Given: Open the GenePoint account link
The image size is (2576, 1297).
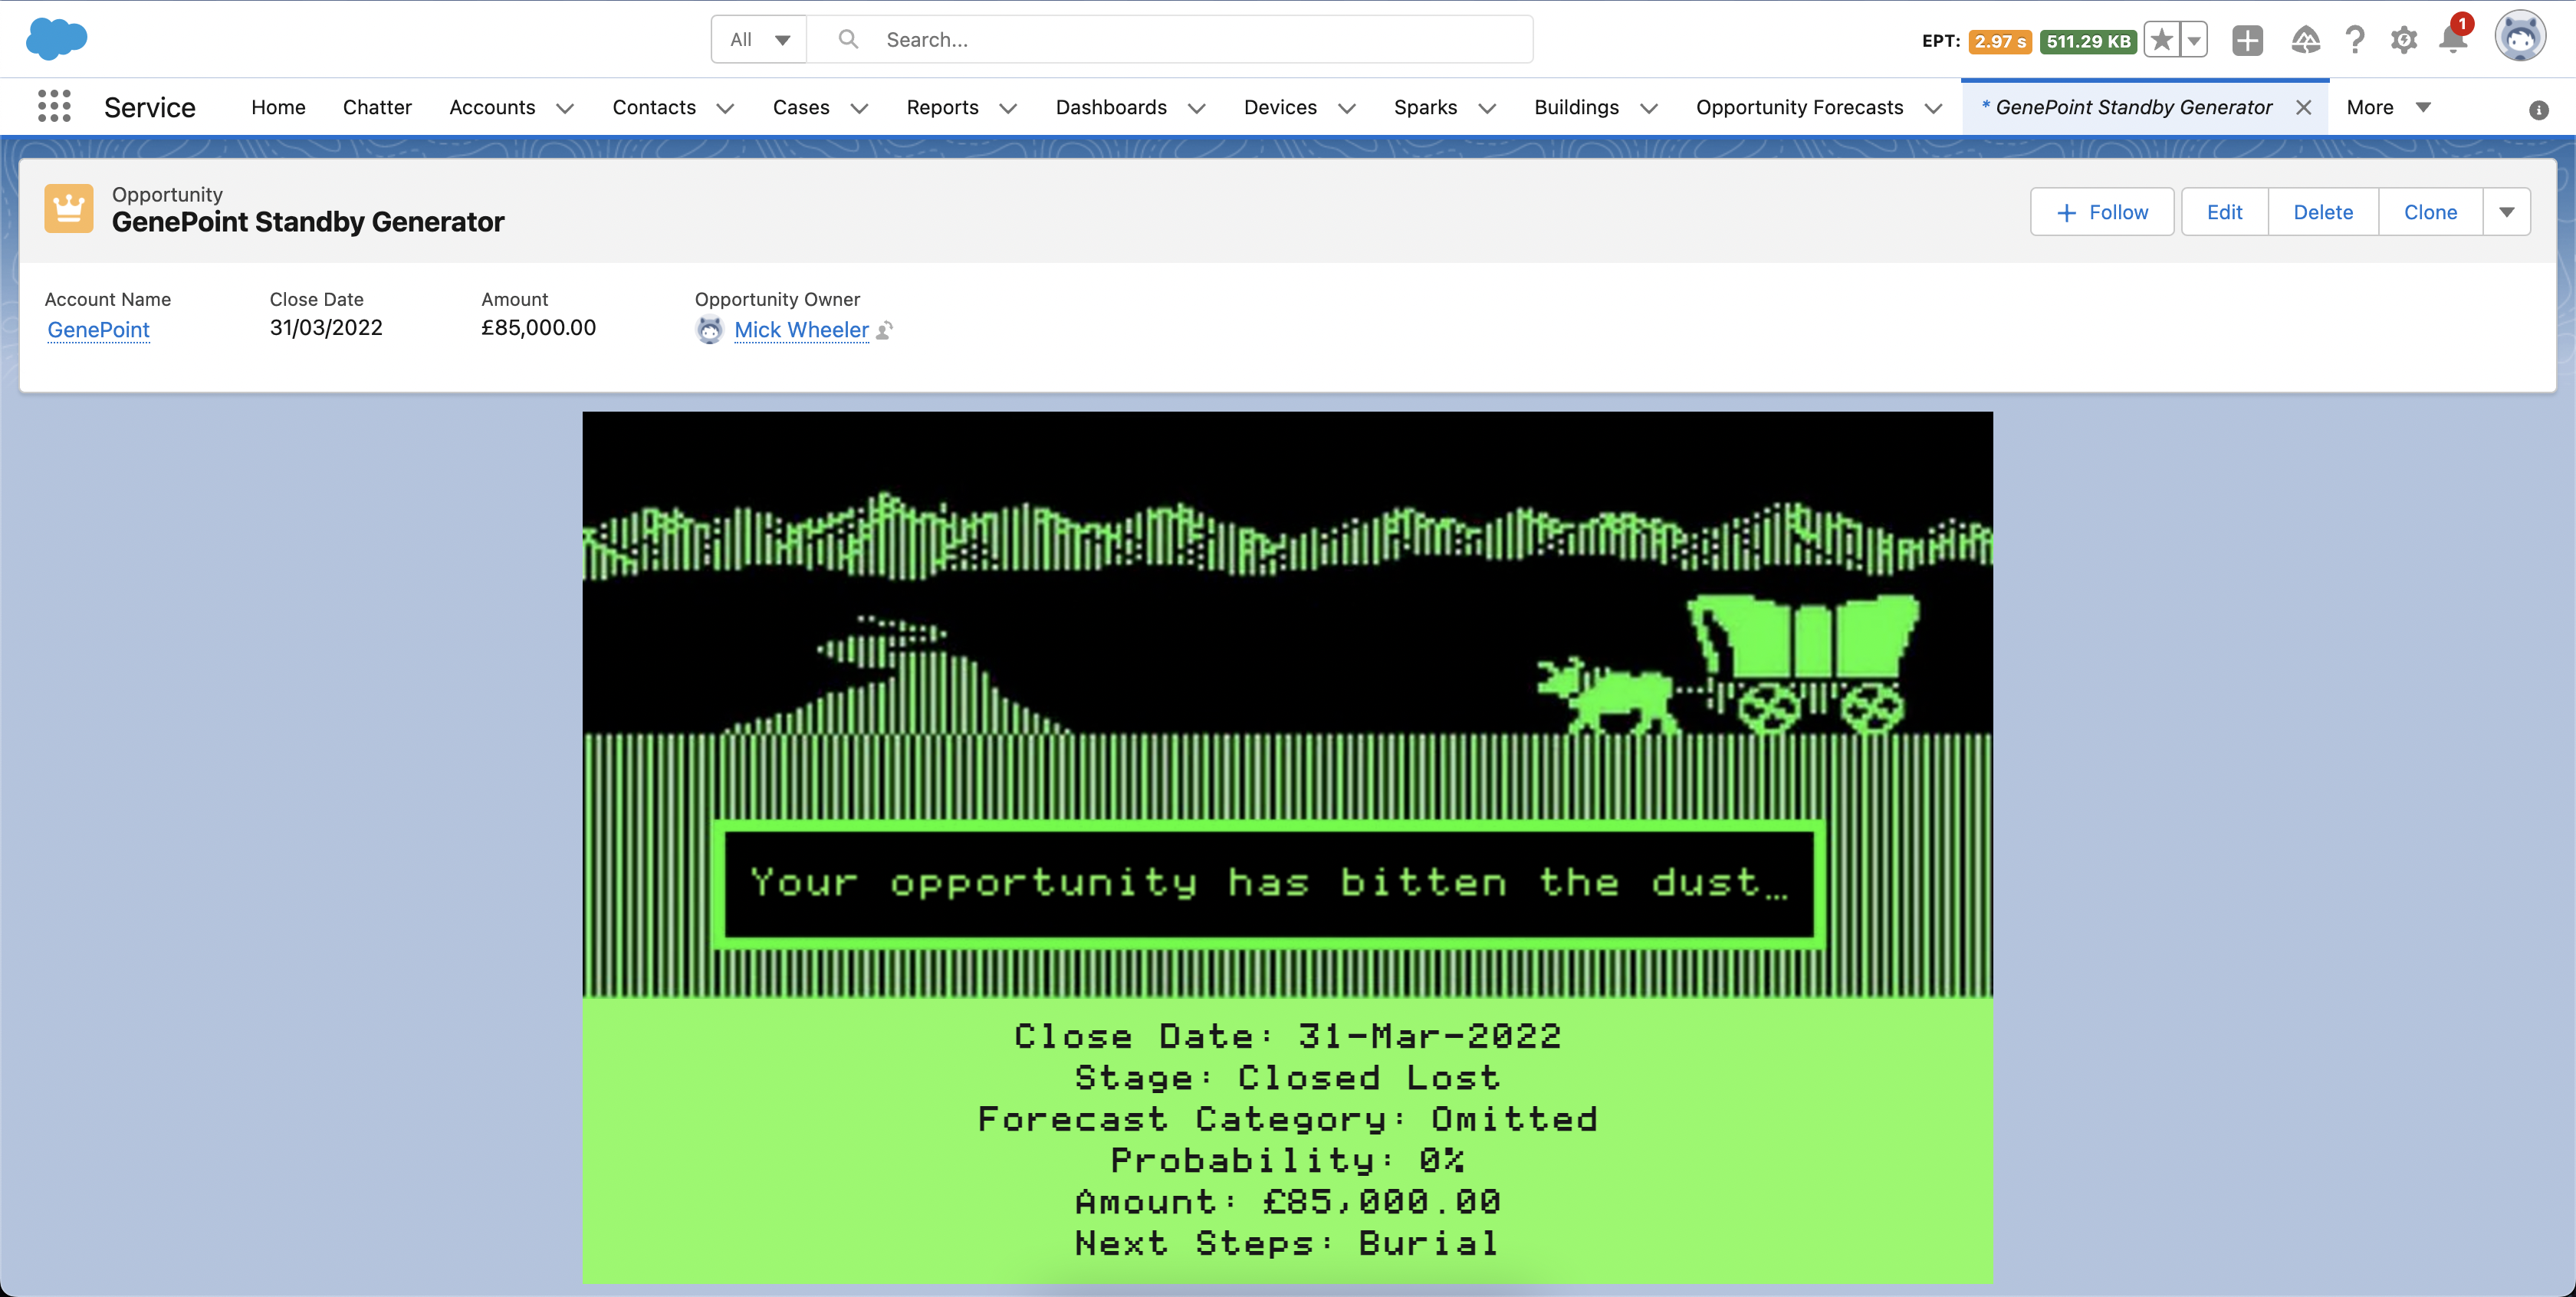Looking at the screenshot, I should (x=98, y=329).
